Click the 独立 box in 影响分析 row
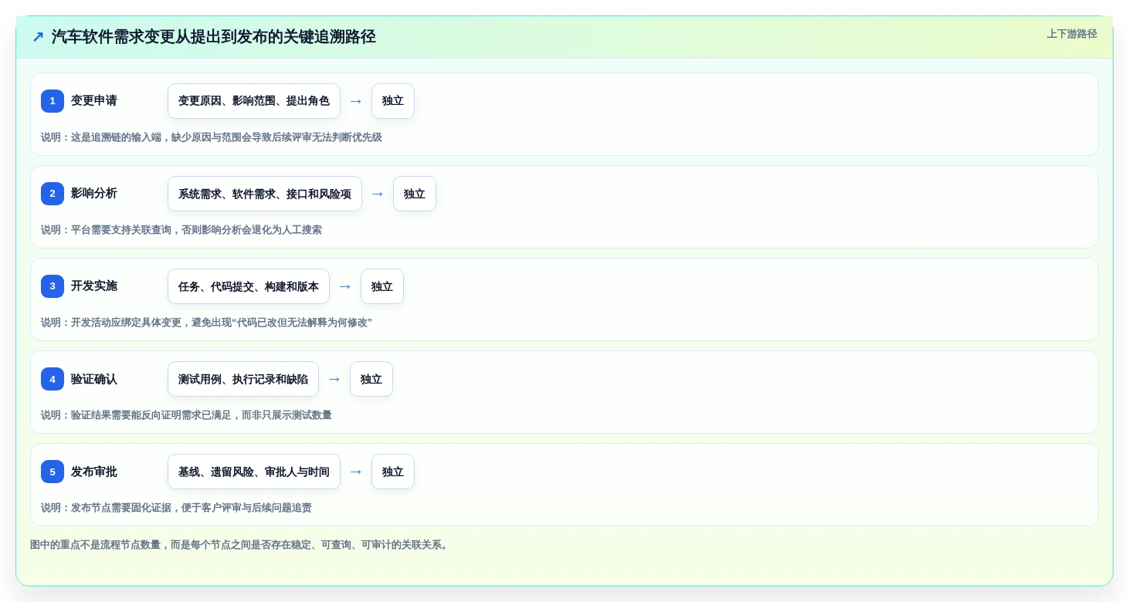Viewport: 1129px width, 602px height. point(415,194)
